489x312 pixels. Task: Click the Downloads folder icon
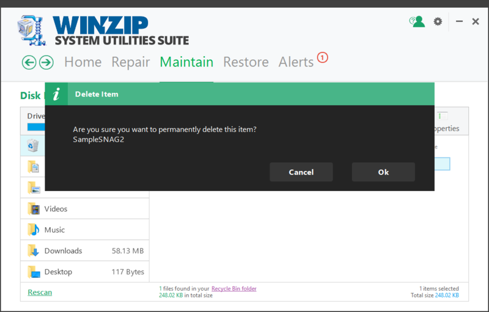click(34, 251)
